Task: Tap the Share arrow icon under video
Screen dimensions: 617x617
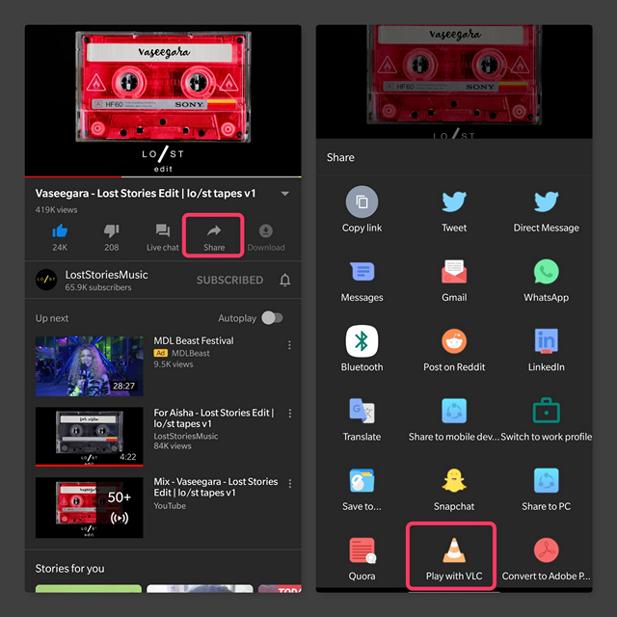Action: pos(214,231)
